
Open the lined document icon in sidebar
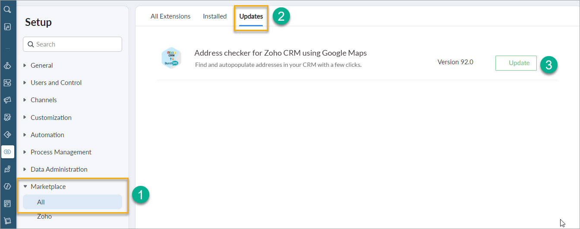point(7,204)
